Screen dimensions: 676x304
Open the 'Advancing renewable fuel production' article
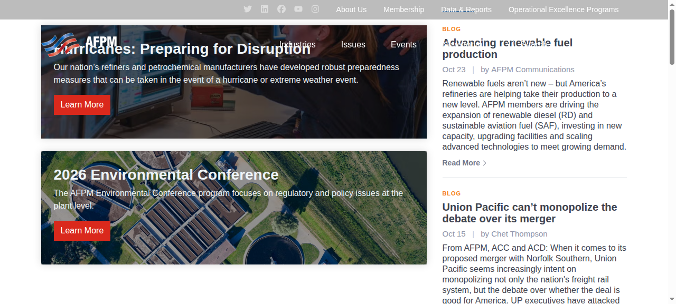point(508,48)
